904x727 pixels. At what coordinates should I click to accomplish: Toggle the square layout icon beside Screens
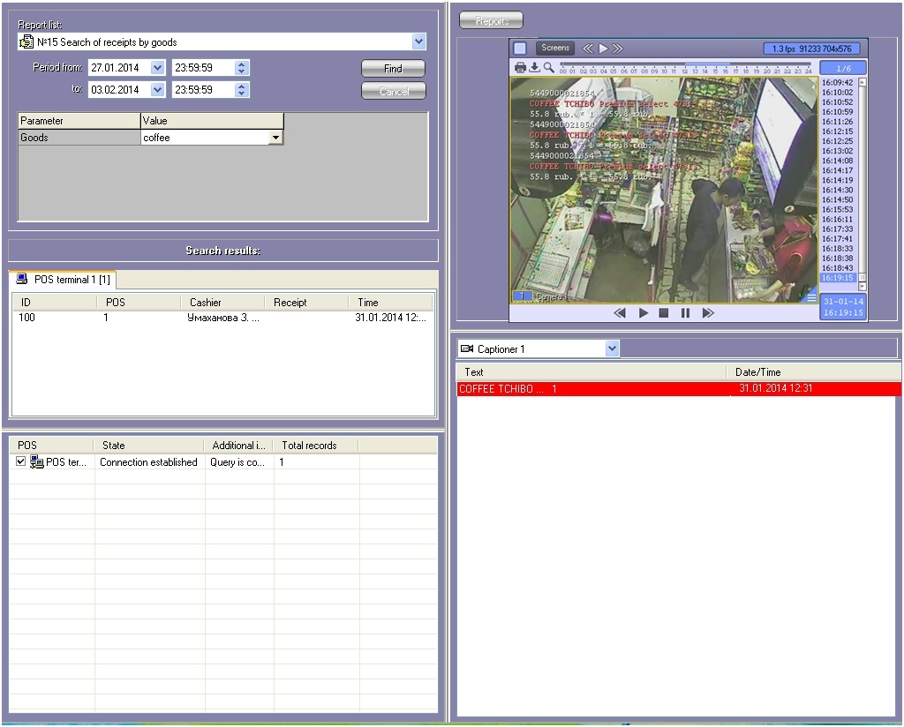click(x=520, y=49)
